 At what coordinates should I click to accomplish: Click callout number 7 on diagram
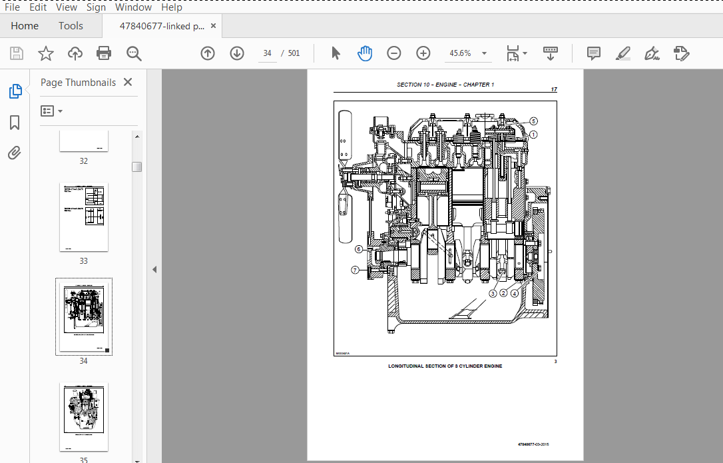coord(355,270)
